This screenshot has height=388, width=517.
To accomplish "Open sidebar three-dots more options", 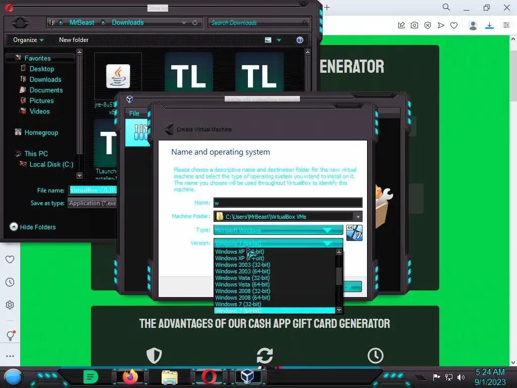I will click(x=10, y=356).
